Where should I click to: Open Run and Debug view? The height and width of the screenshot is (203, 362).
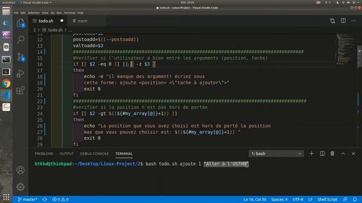pyautogui.click(x=20, y=73)
